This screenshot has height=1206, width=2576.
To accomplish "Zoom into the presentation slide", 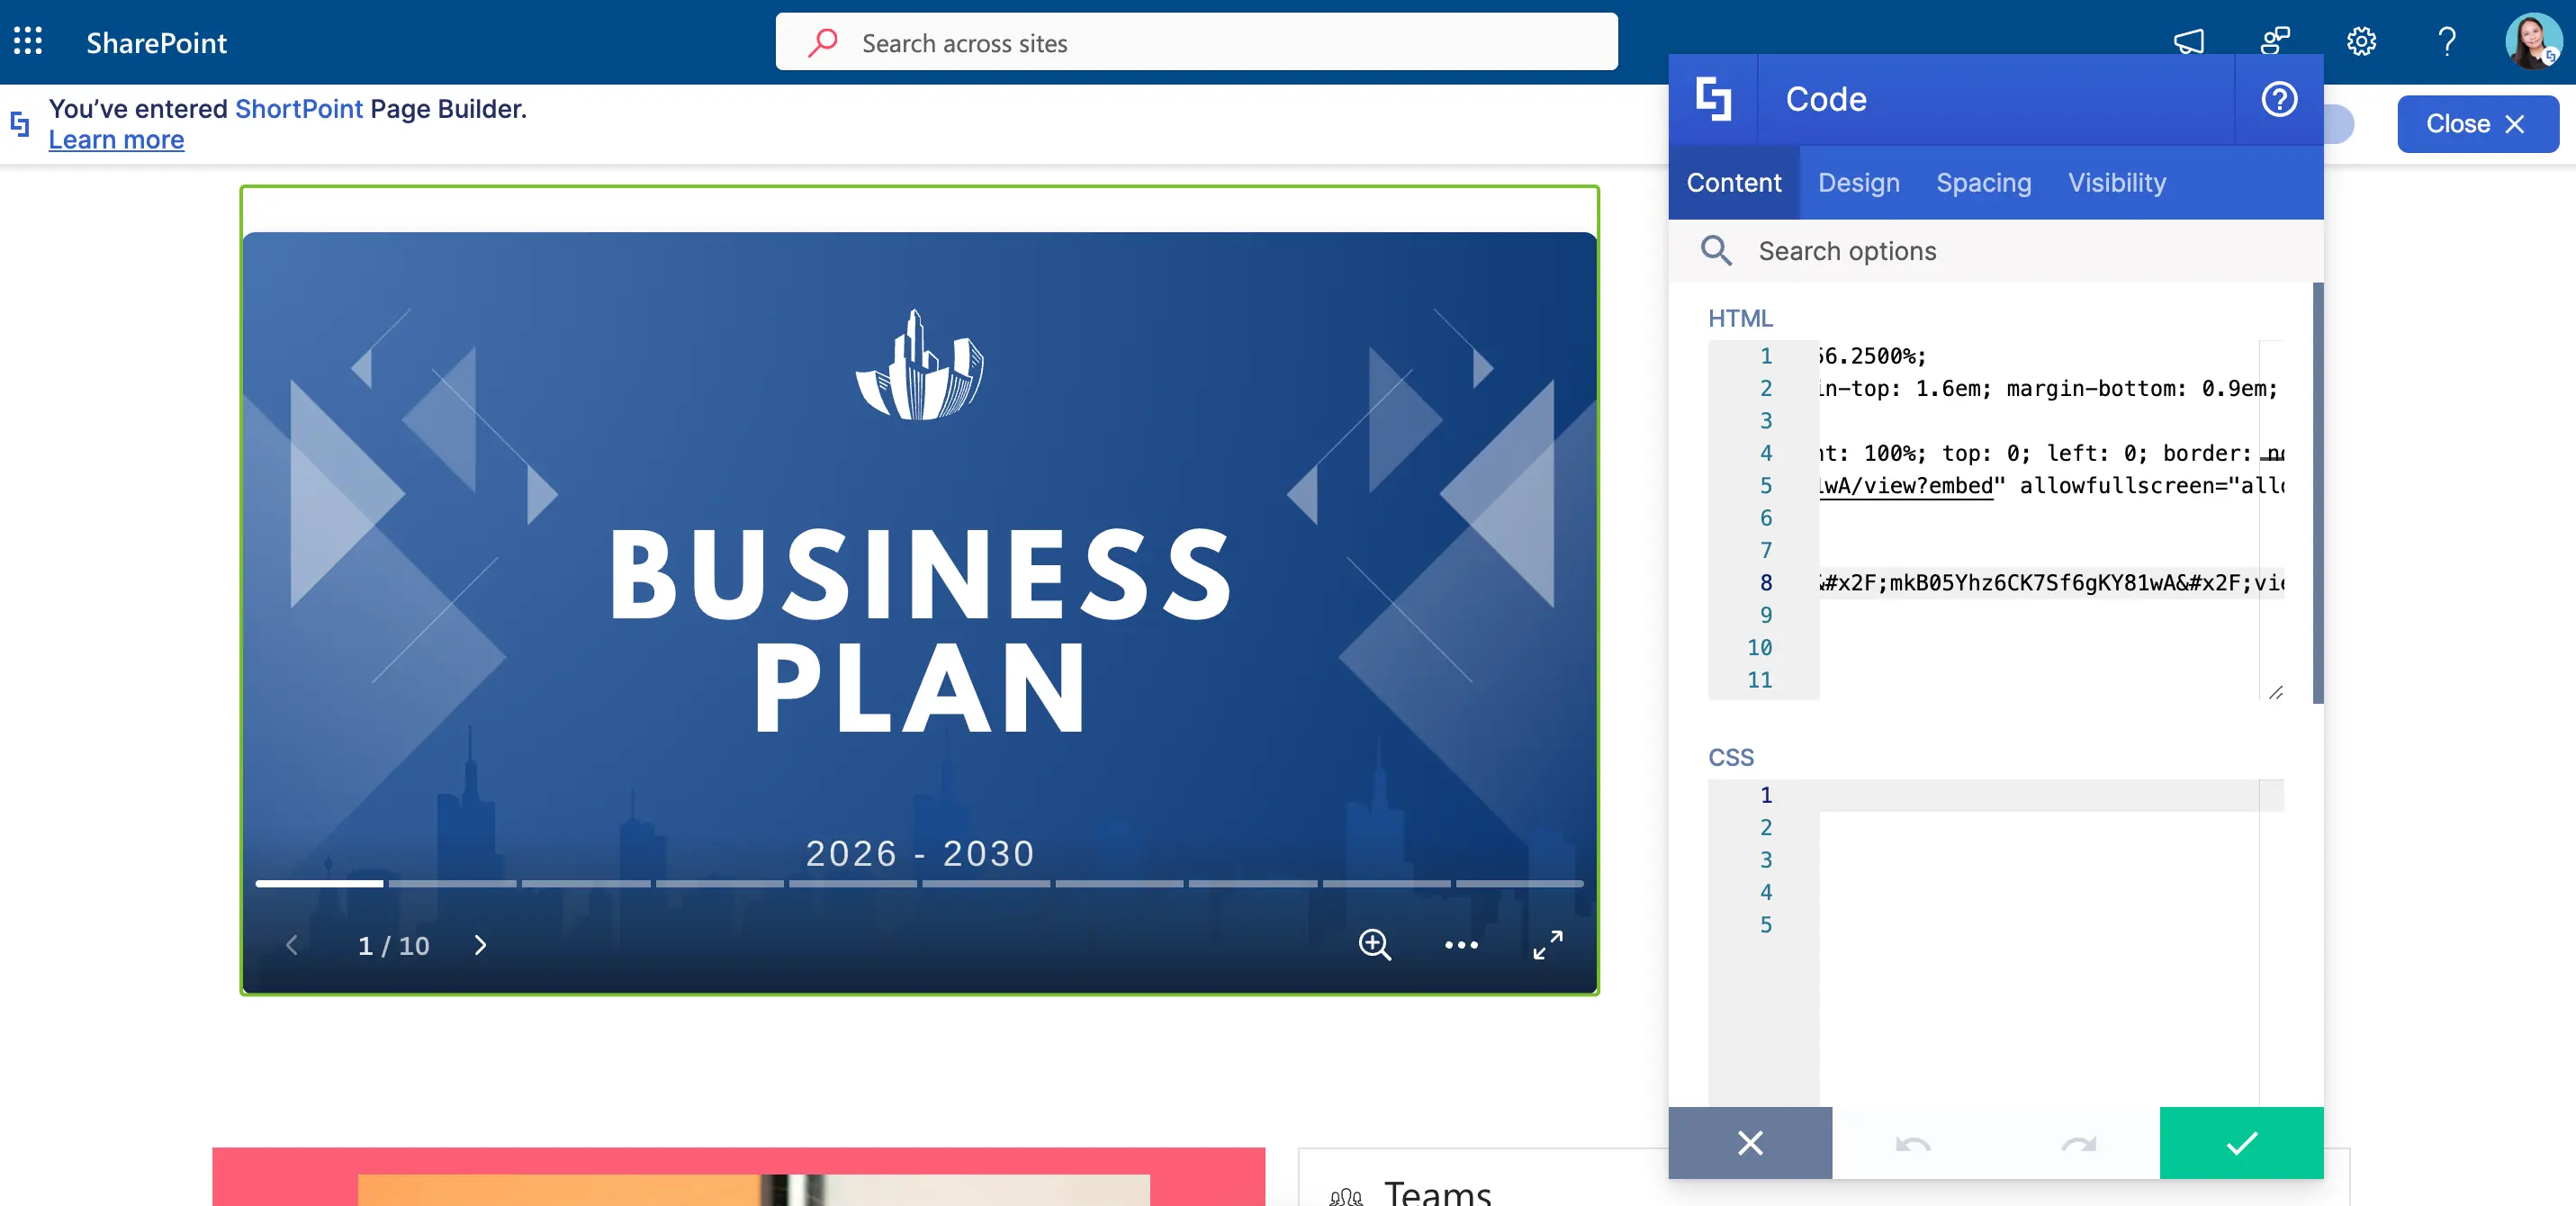I will pos(1374,944).
